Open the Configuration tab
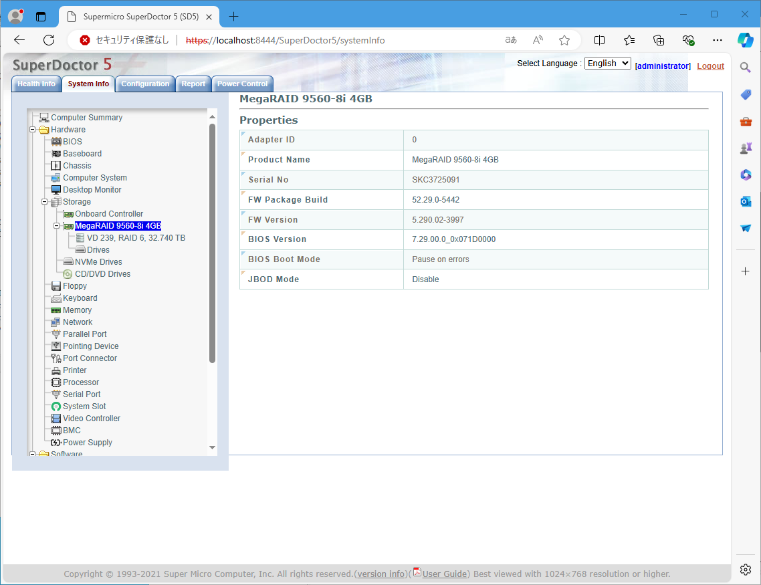 (145, 84)
